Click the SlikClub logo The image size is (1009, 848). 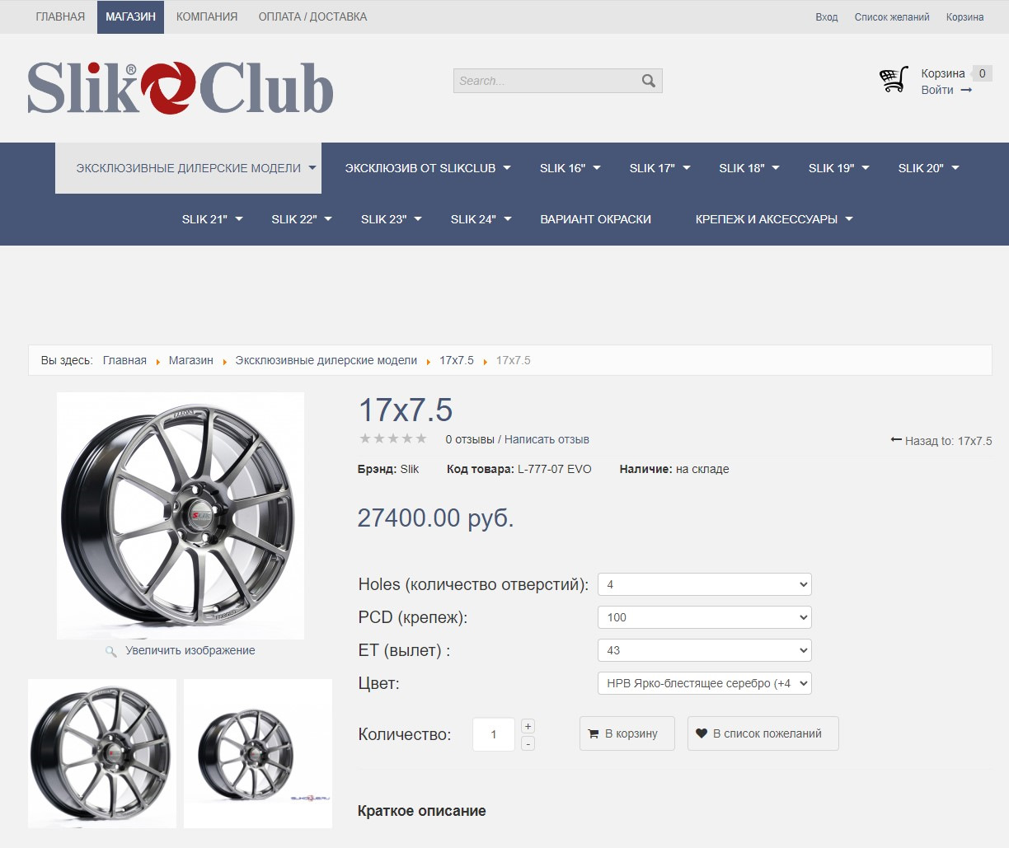[181, 88]
